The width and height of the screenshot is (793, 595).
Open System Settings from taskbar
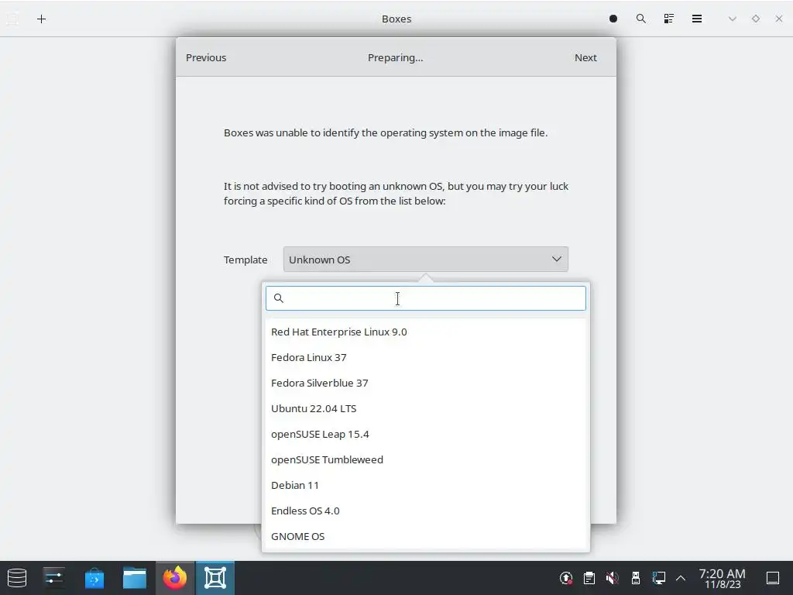coord(53,578)
